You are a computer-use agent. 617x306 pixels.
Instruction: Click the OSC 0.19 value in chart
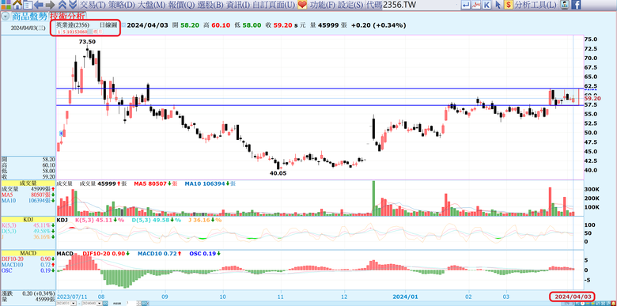[x=203, y=254]
